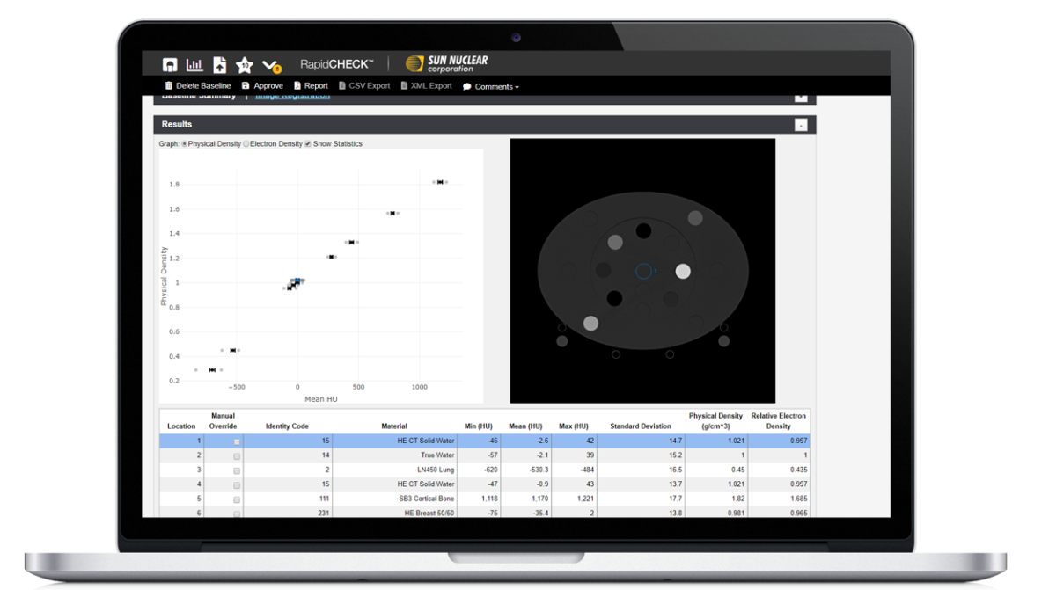The image size is (1056, 590).
Task: Click electron density value 1.685
Action: (x=799, y=499)
